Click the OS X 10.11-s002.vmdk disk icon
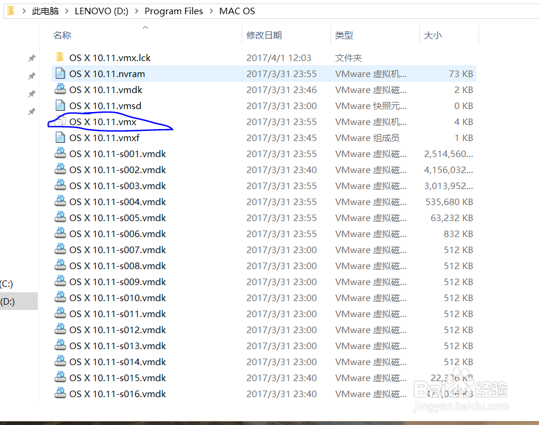The width and height of the screenshot is (539, 425). (x=60, y=170)
